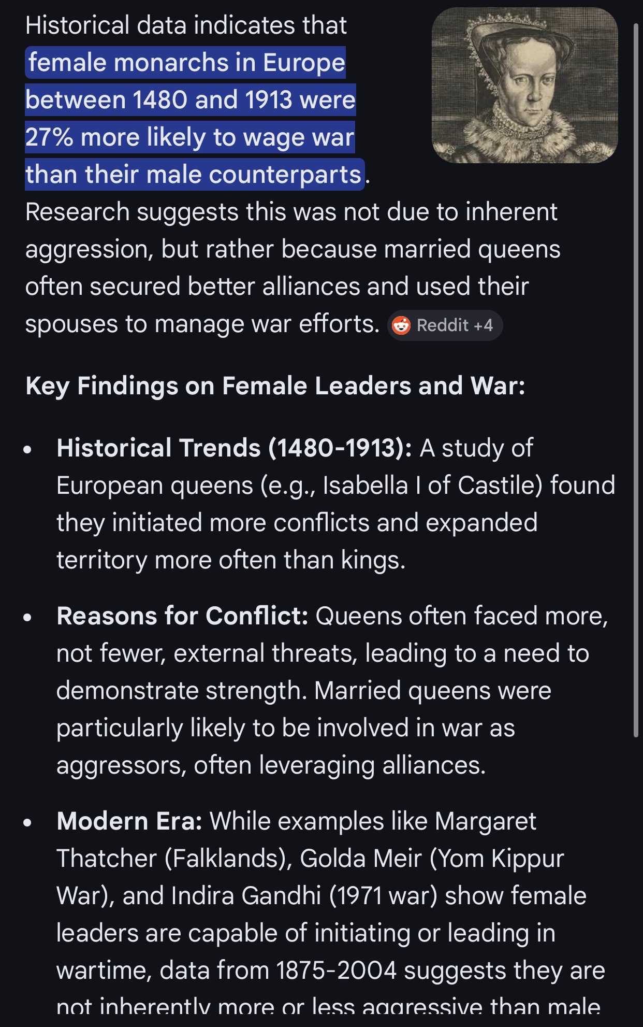Image resolution: width=643 pixels, height=1027 pixels.
Task: Tap the Reddit logo icon in source chip
Action: [x=401, y=325]
